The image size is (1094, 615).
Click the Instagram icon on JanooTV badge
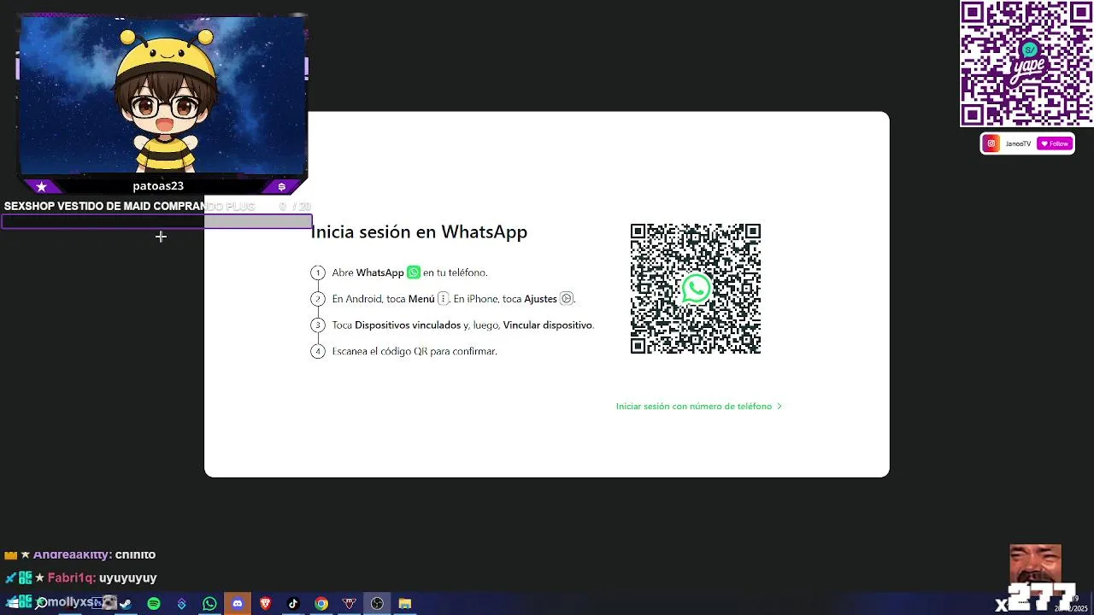click(x=991, y=143)
